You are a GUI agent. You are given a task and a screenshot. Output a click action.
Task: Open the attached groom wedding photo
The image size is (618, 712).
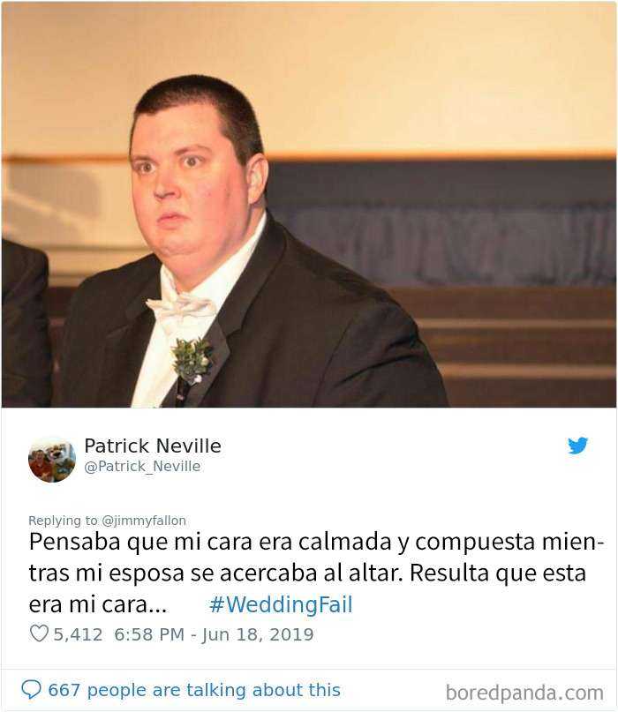(x=309, y=205)
